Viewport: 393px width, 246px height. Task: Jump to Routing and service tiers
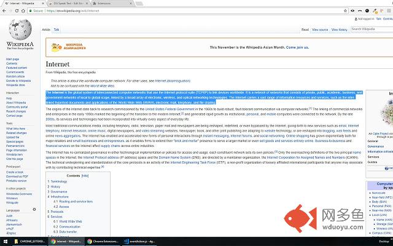coord(76,202)
